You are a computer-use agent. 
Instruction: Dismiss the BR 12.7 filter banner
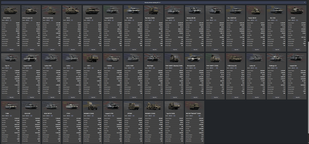click(x=304, y=2)
